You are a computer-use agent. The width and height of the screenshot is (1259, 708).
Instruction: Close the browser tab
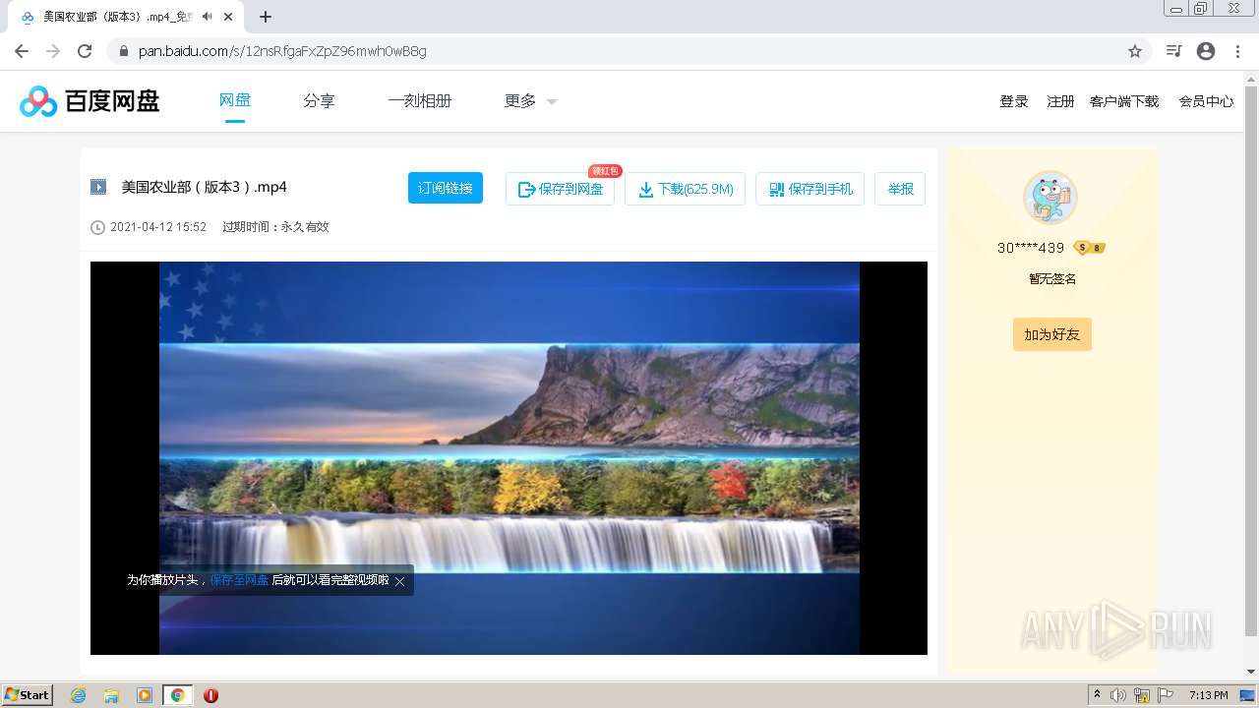click(x=229, y=17)
